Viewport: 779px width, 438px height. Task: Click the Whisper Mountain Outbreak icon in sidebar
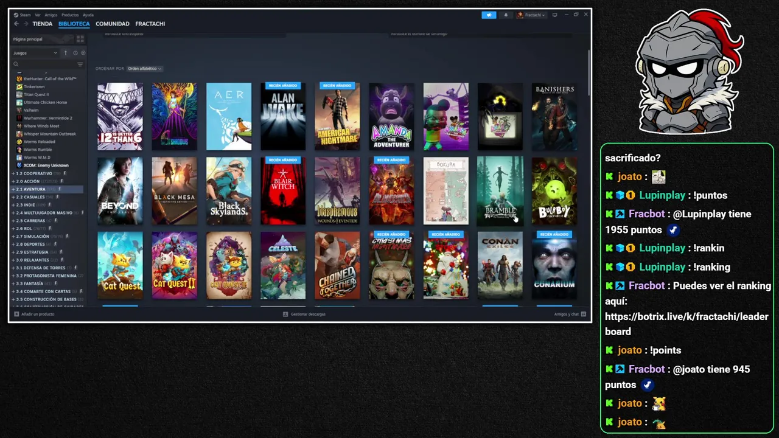(x=19, y=134)
